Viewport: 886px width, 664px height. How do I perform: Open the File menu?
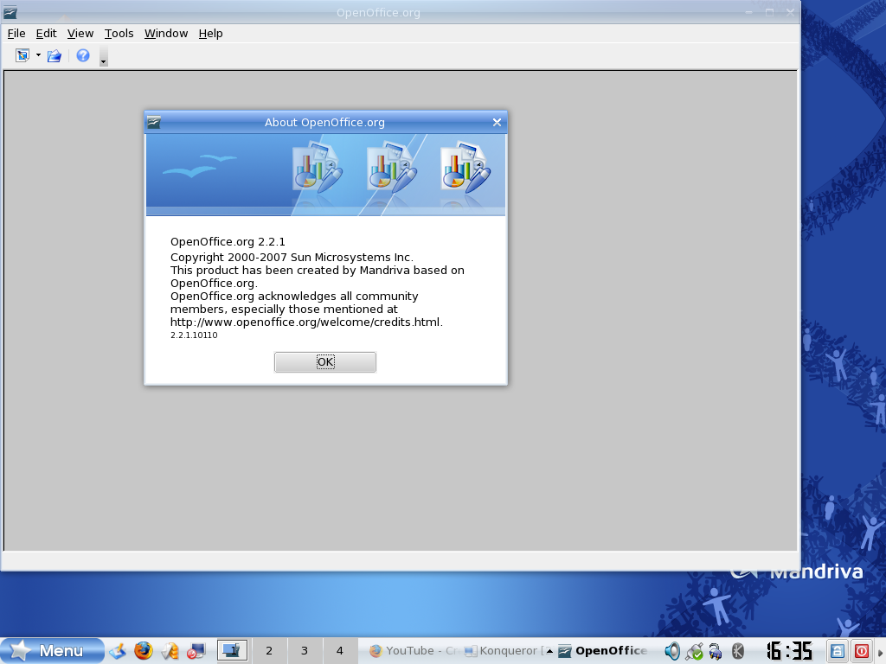tap(16, 33)
